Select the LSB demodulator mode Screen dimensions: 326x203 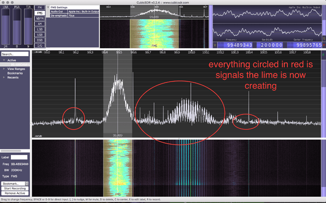click(40, 29)
